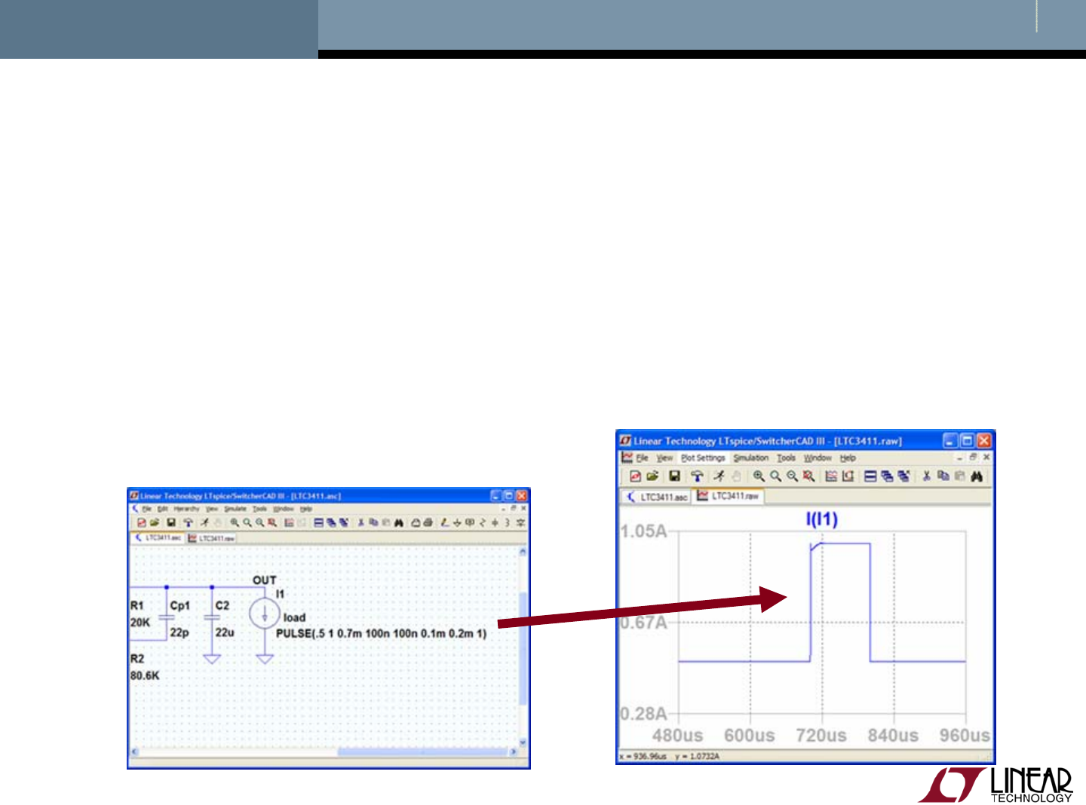Click the New Schematic icon in the waveform window
The height and width of the screenshot is (805, 1086).
[635, 476]
